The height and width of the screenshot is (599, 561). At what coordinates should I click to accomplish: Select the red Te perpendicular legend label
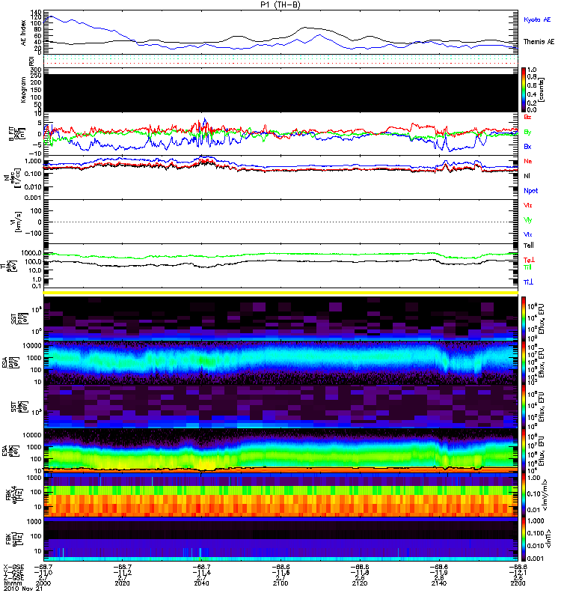click(x=529, y=260)
